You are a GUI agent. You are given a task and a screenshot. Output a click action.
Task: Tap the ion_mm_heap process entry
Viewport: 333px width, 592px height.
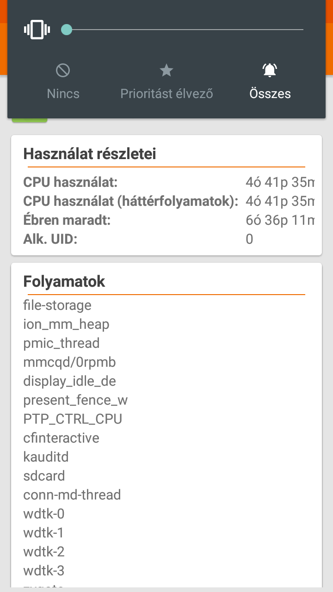[66, 324]
